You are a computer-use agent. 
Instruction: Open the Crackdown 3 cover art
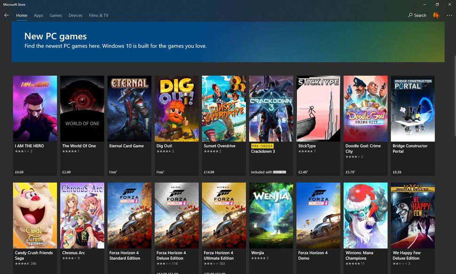tap(271, 109)
